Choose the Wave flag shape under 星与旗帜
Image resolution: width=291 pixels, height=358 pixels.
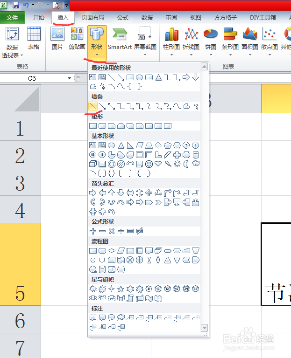(149, 298)
